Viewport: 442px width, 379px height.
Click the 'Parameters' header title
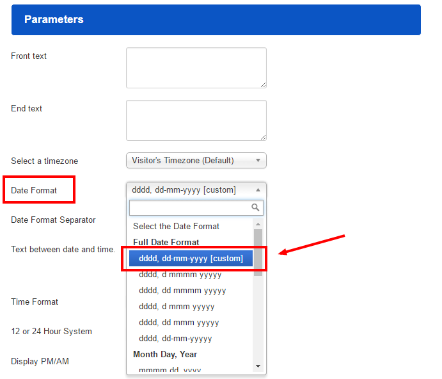(54, 19)
